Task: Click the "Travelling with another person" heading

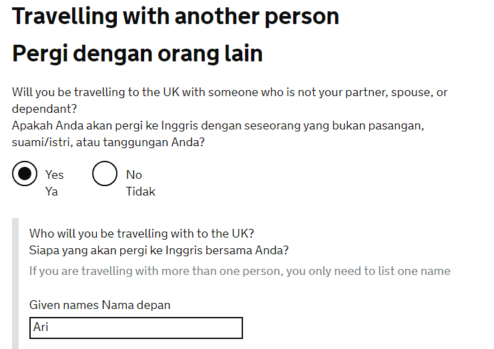Action: tap(176, 16)
